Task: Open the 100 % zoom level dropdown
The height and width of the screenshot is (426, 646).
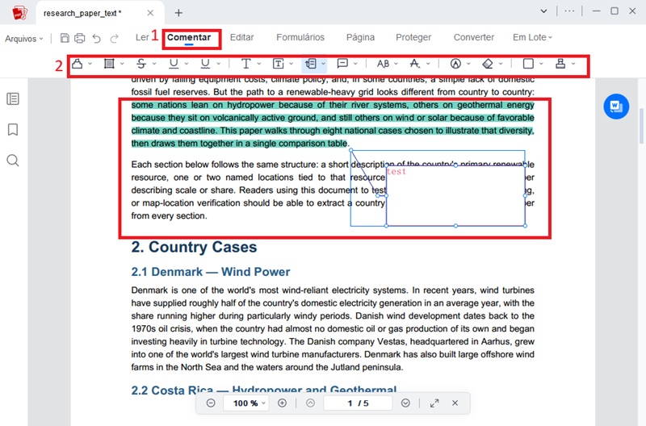Action: (x=246, y=403)
